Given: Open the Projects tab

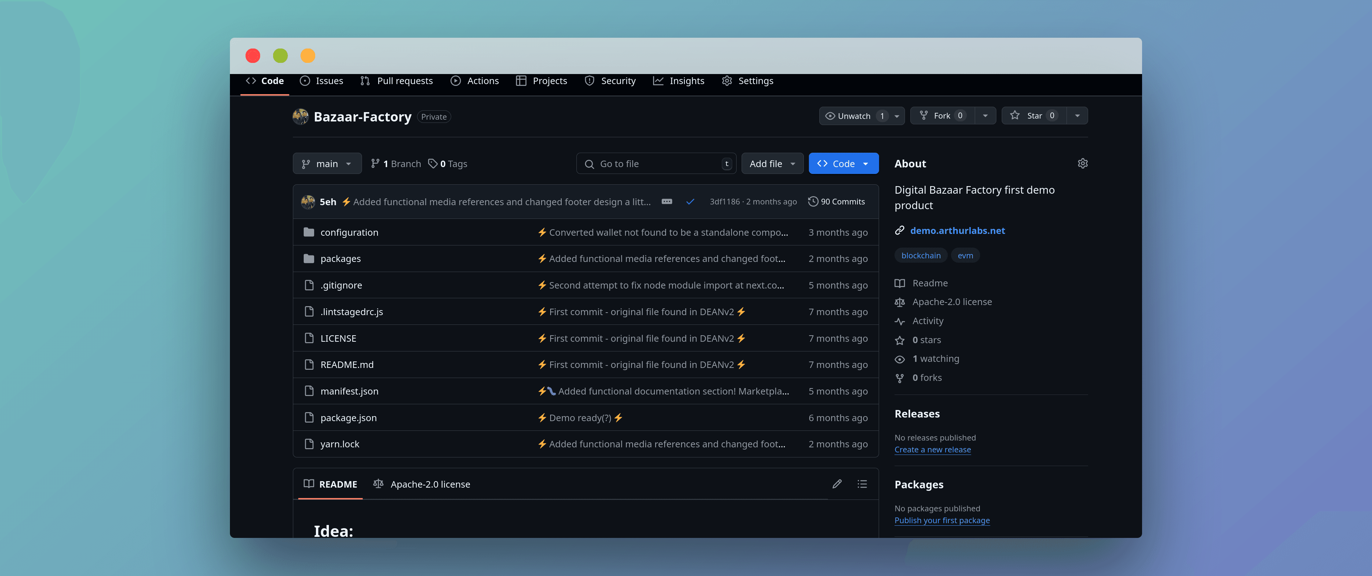Looking at the screenshot, I should tap(541, 81).
